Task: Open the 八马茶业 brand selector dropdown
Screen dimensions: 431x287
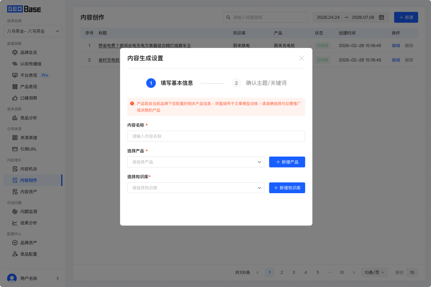Action: point(33,31)
